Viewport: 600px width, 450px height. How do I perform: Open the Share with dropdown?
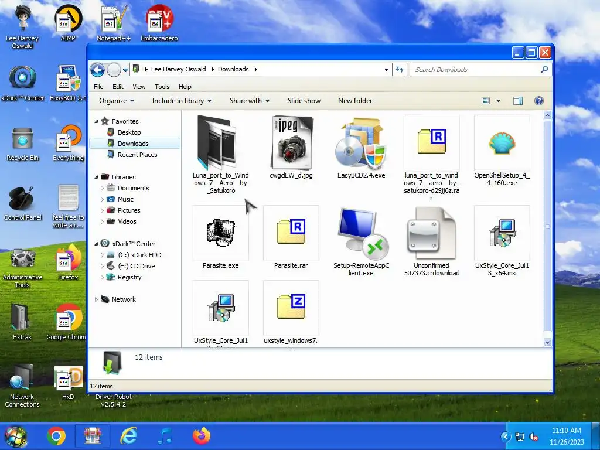[250, 101]
